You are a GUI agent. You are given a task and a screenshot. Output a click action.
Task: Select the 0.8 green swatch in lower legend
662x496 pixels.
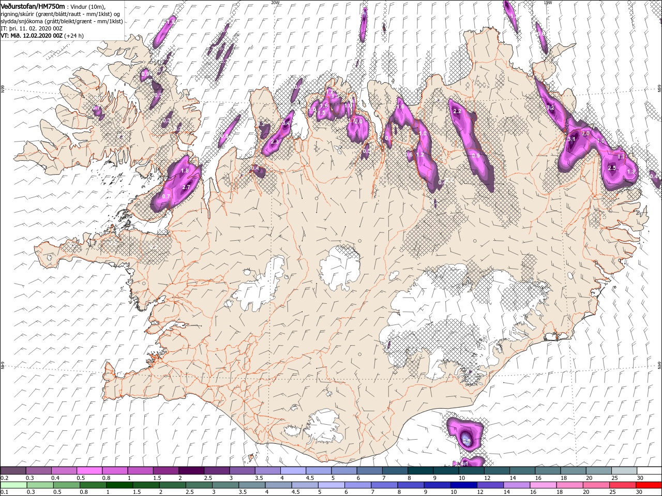pyautogui.click(x=93, y=485)
